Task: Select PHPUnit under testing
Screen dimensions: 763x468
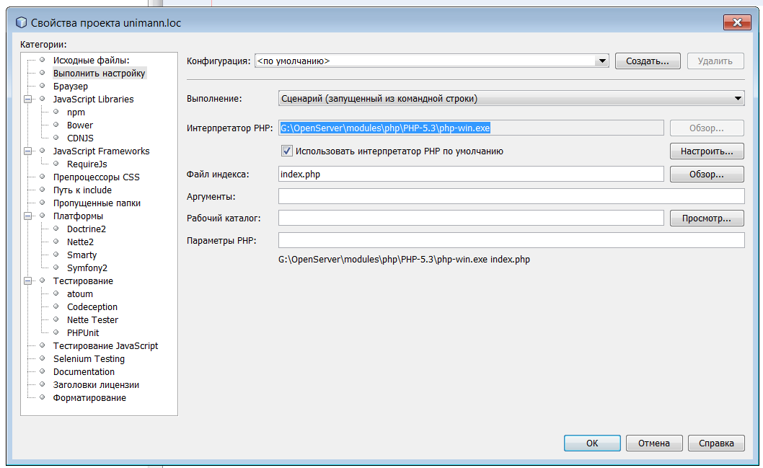Action: click(83, 333)
